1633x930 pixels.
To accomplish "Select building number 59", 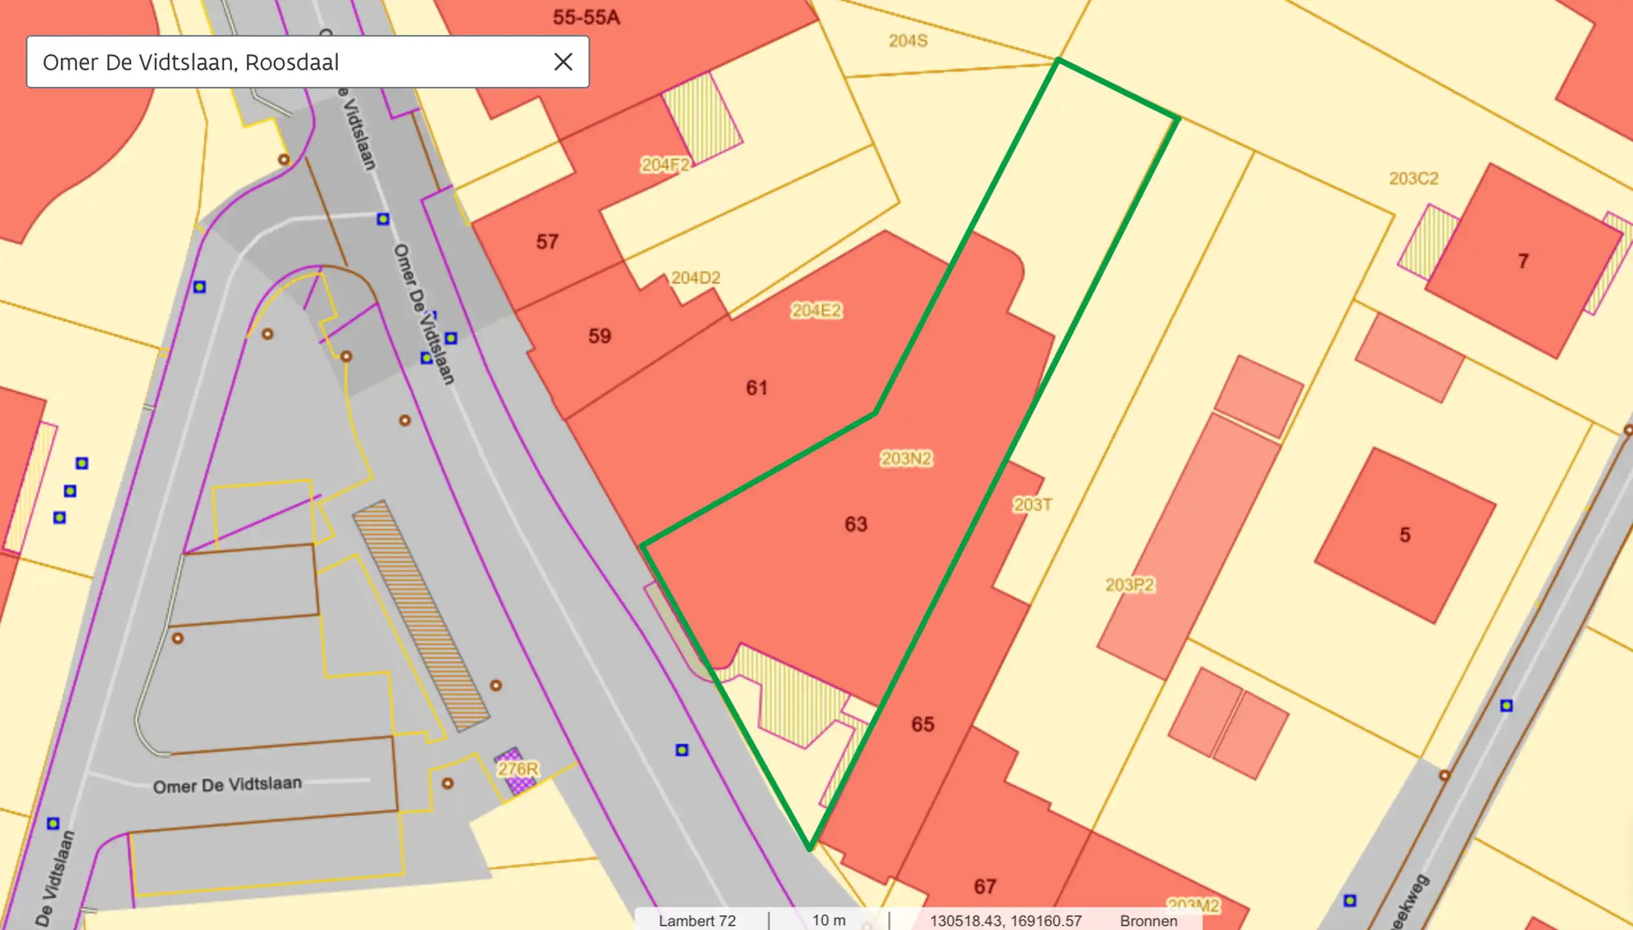I will point(599,336).
